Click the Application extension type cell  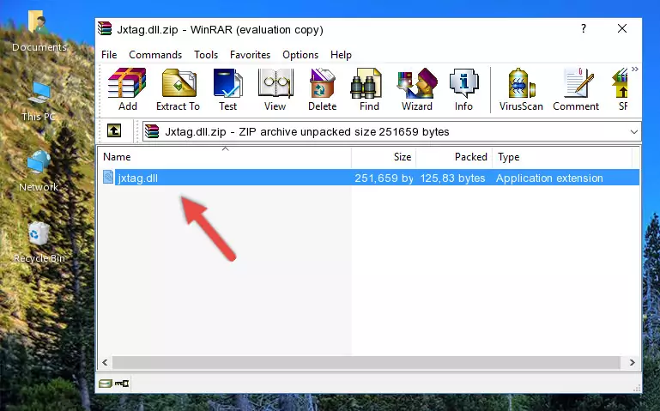(549, 178)
